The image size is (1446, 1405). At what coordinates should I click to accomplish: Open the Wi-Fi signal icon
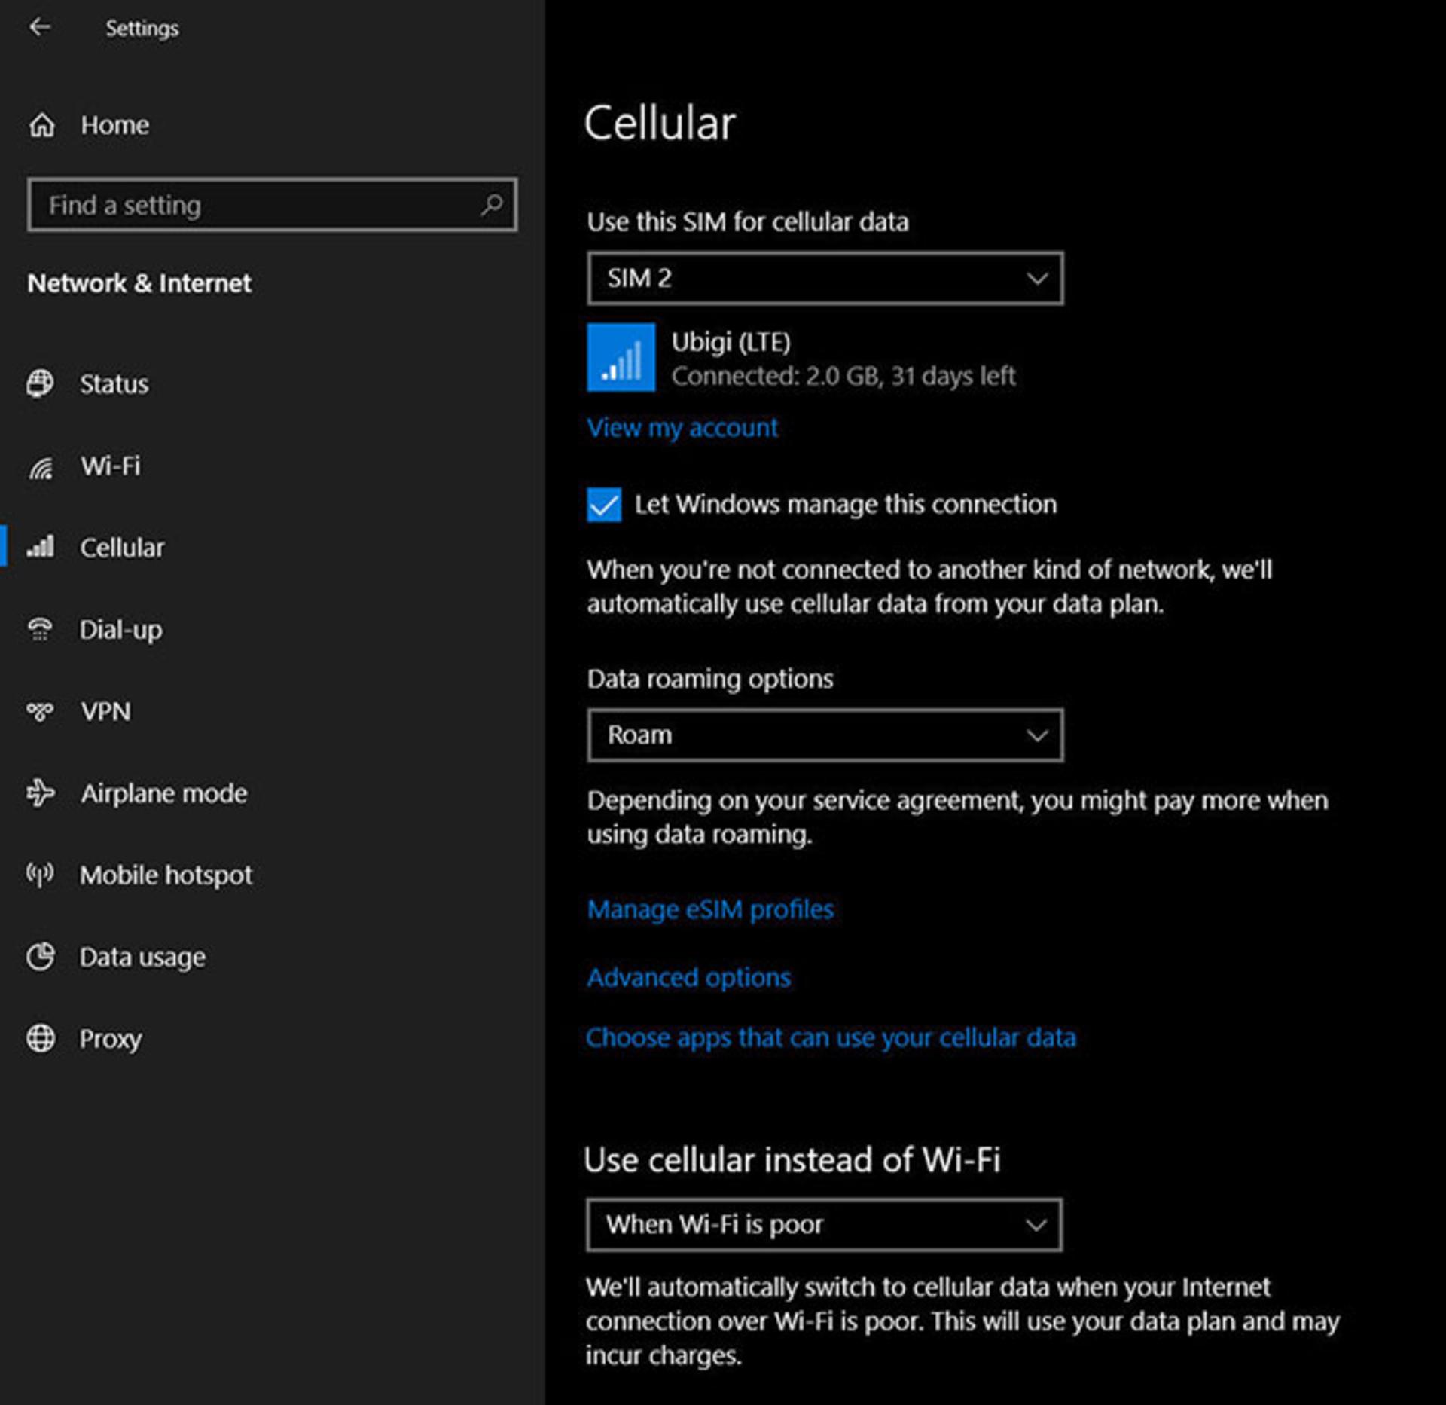tap(41, 466)
